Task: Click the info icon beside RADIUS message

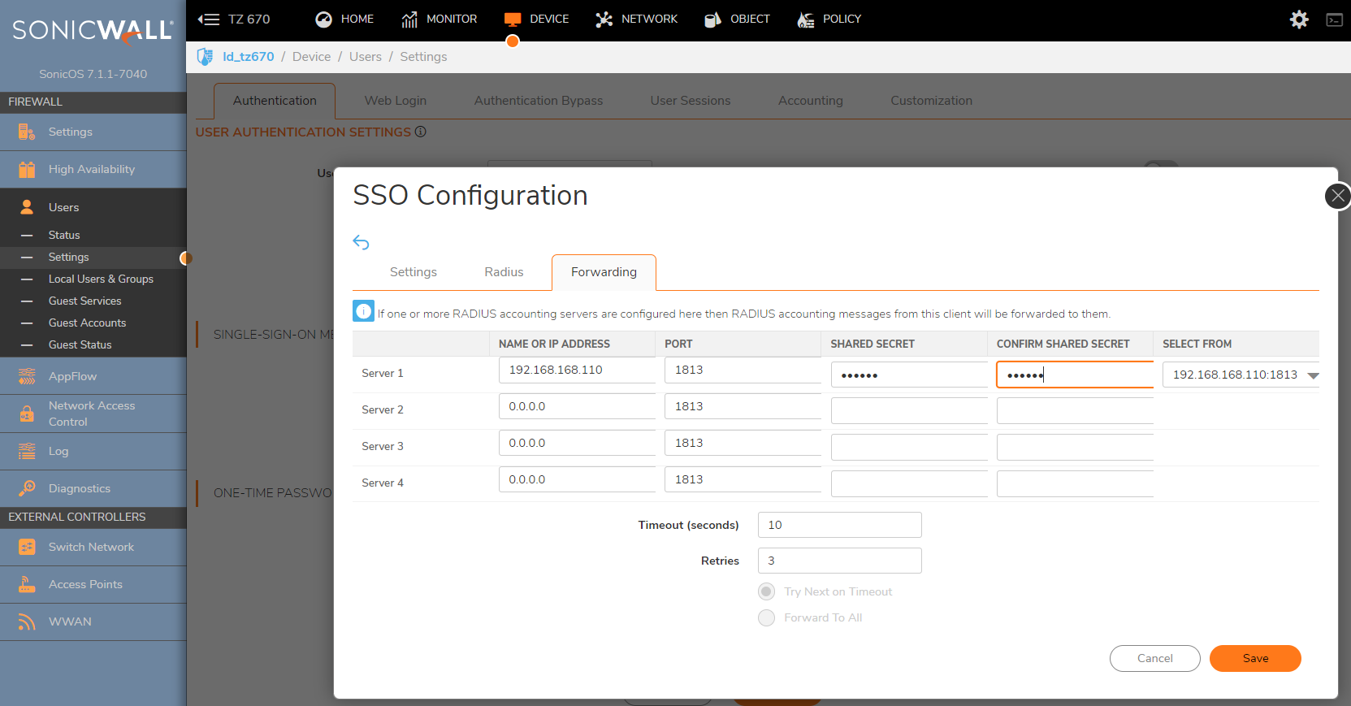Action: pos(363,311)
